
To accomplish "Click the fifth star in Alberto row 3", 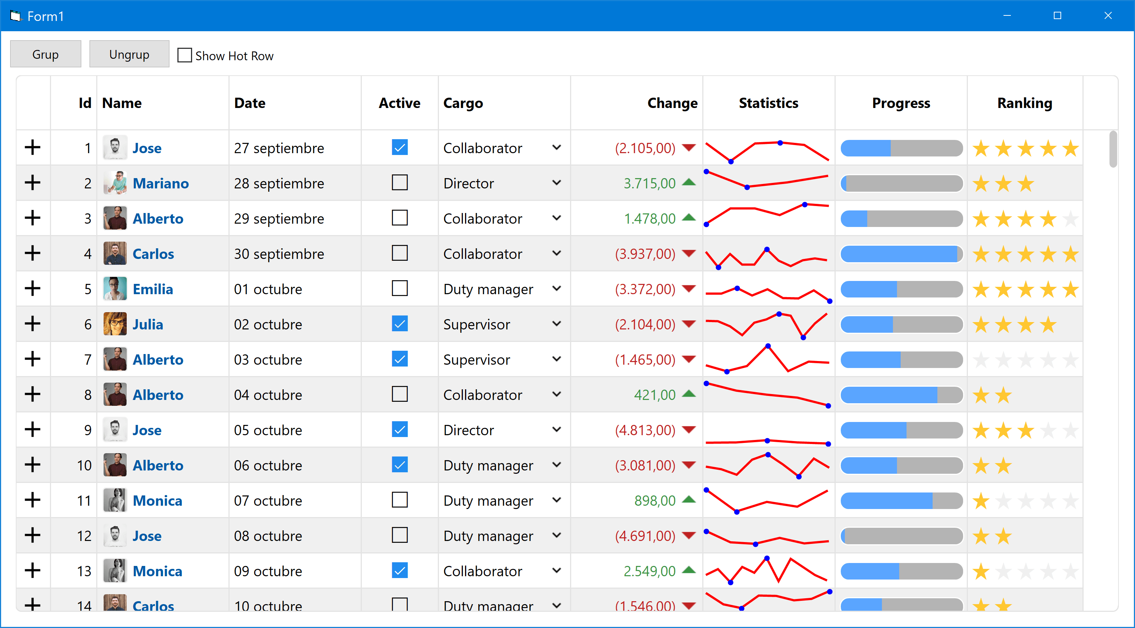I will coord(1070,219).
